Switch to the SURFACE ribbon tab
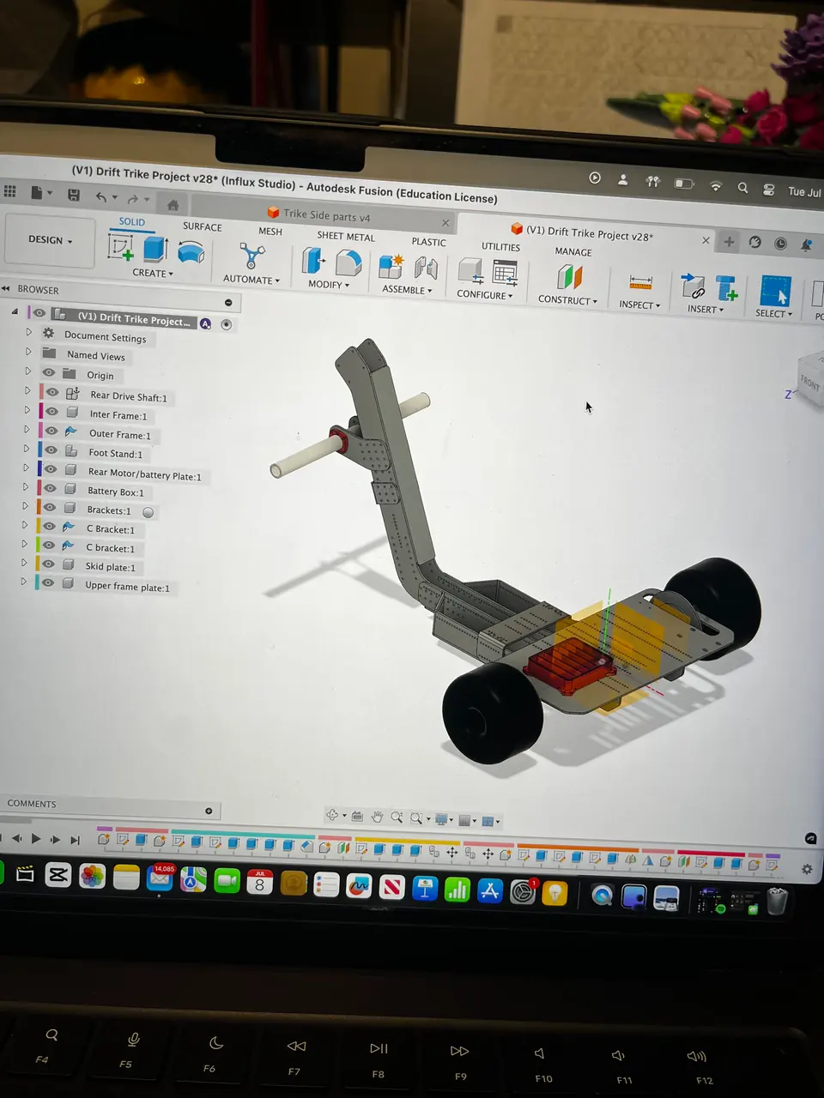This screenshot has width=824, height=1098. point(203,226)
